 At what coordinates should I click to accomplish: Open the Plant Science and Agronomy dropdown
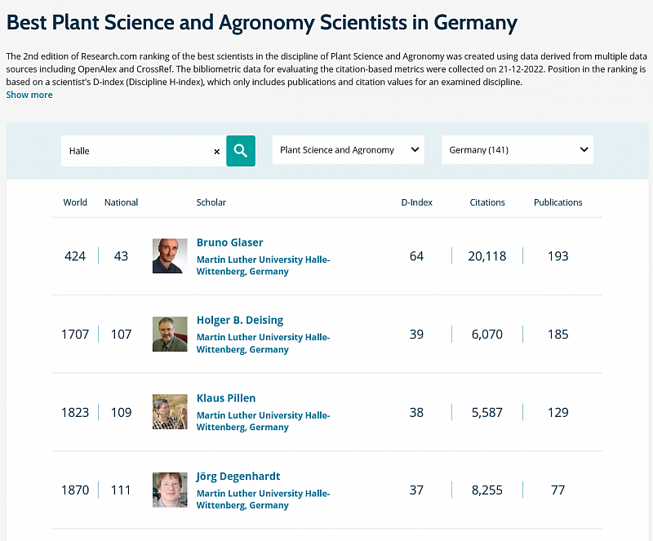click(349, 149)
